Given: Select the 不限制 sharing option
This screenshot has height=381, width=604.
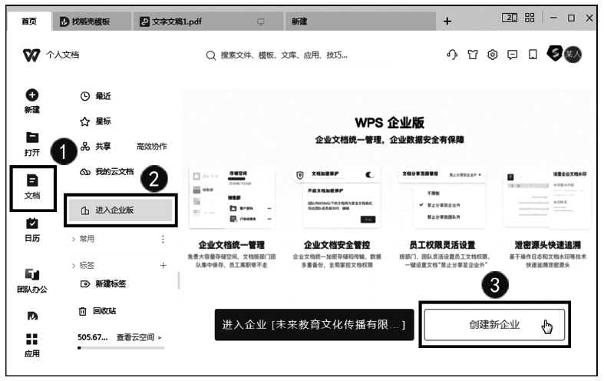Looking at the screenshot, I should (x=434, y=194).
